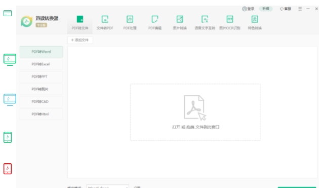Viewport: 319px width, 188px height.
Task: Choose PDF转Word in the side list
Action: coord(42,52)
